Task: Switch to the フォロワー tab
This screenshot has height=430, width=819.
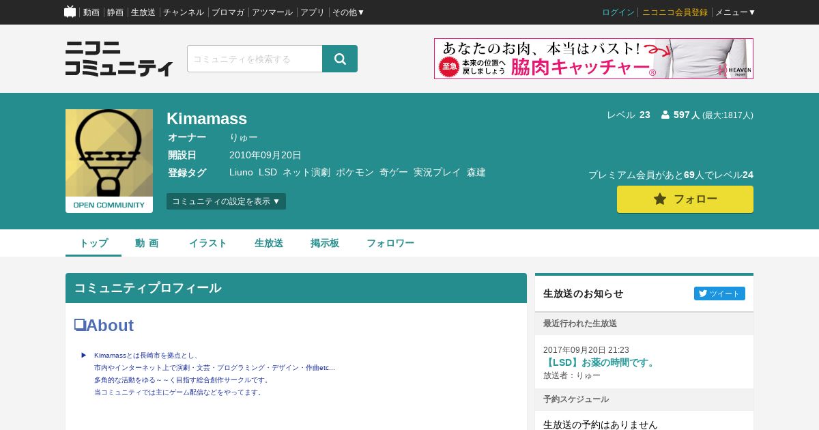Action: tap(390, 243)
